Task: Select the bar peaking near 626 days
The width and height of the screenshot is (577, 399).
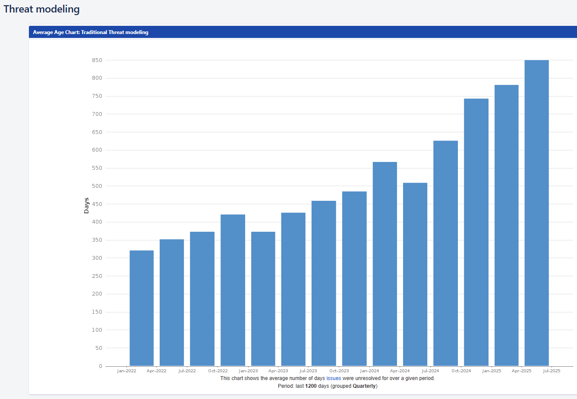Action: pyautogui.click(x=445, y=253)
